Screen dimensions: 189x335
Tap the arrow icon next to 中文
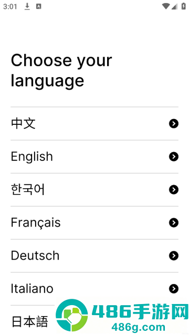[x=174, y=124]
